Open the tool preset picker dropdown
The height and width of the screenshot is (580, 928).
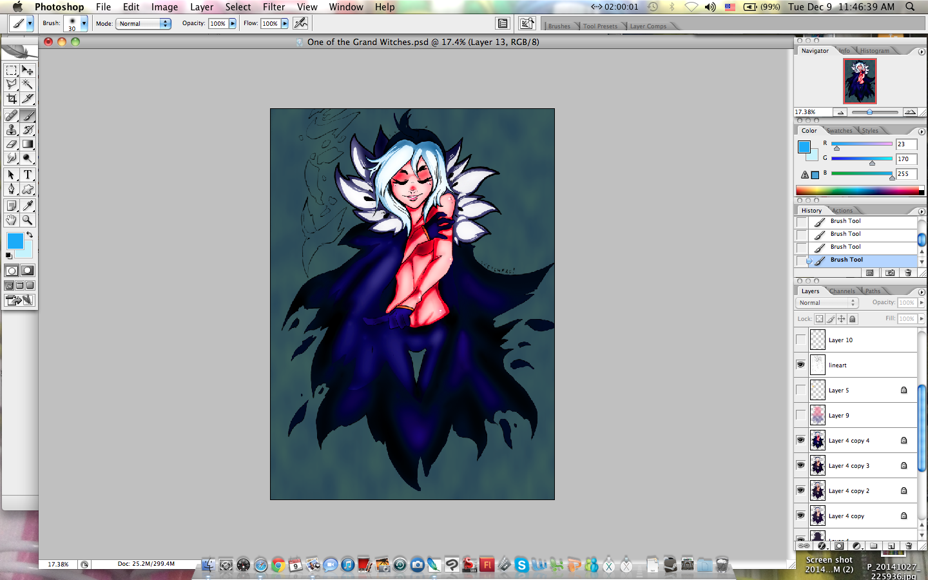tap(30, 24)
